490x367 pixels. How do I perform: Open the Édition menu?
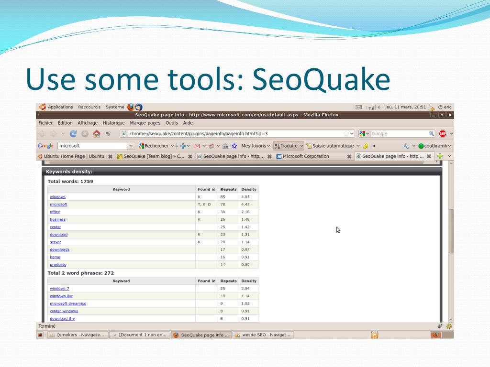65,123
